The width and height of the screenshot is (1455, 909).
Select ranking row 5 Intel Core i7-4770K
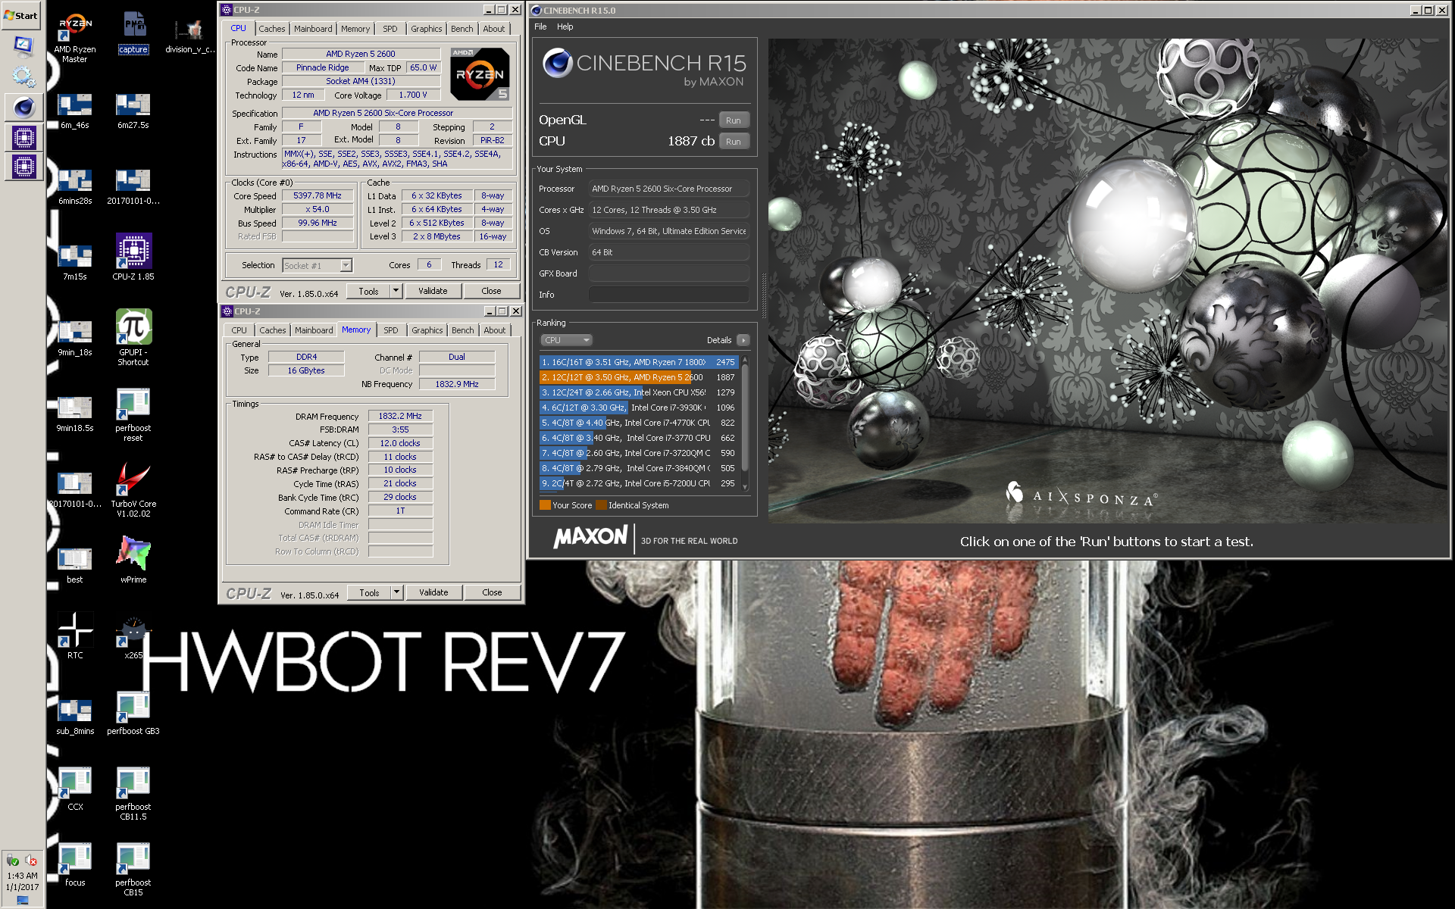point(639,423)
